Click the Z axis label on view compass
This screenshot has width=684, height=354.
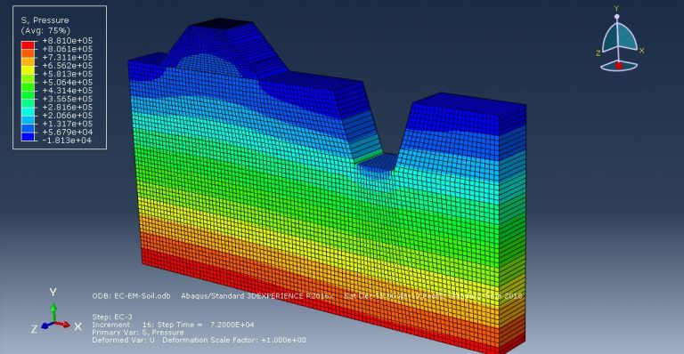598,53
